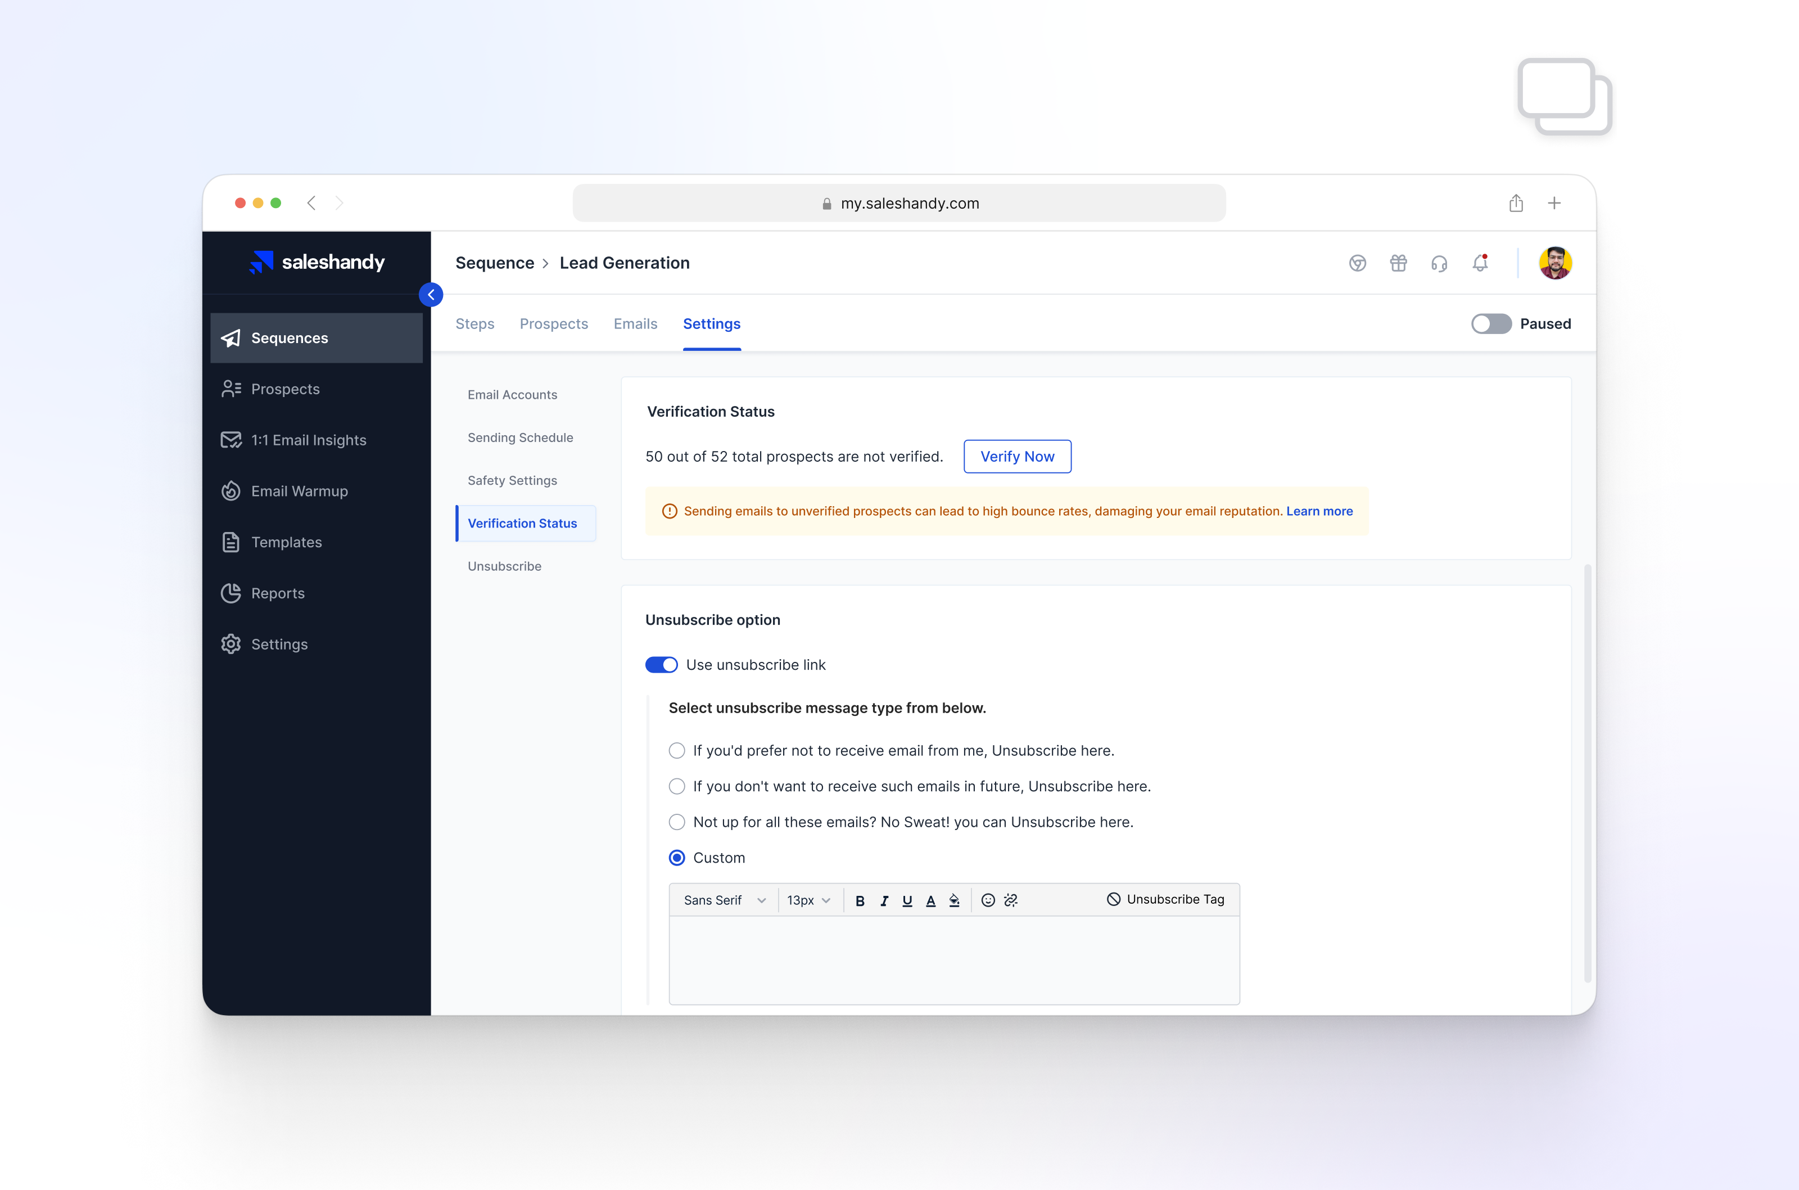Toggle off the Use unsubscribe link switch
The height and width of the screenshot is (1190, 1799).
point(661,664)
